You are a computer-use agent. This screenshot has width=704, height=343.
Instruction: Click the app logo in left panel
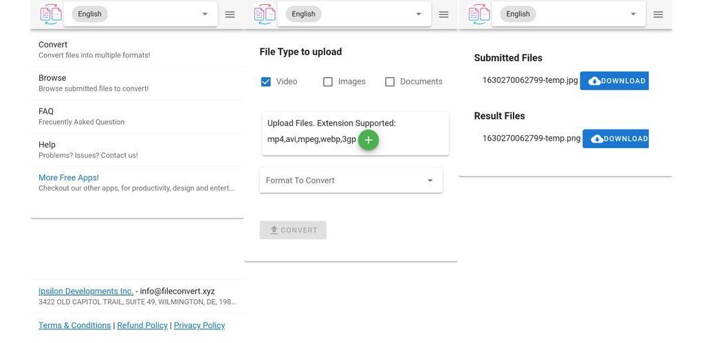coord(51,14)
